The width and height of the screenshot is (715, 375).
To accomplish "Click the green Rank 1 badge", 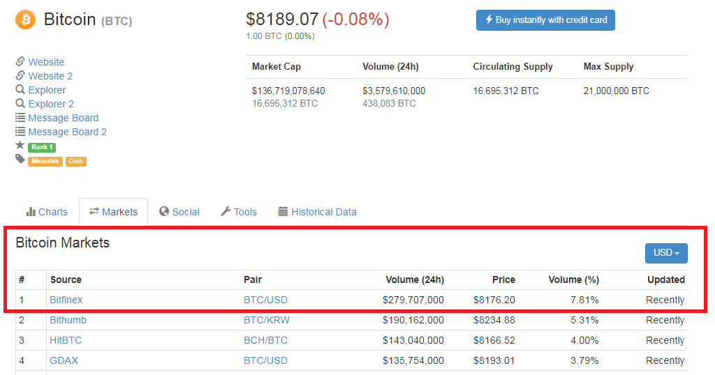I will pyautogui.click(x=42, y=147).
